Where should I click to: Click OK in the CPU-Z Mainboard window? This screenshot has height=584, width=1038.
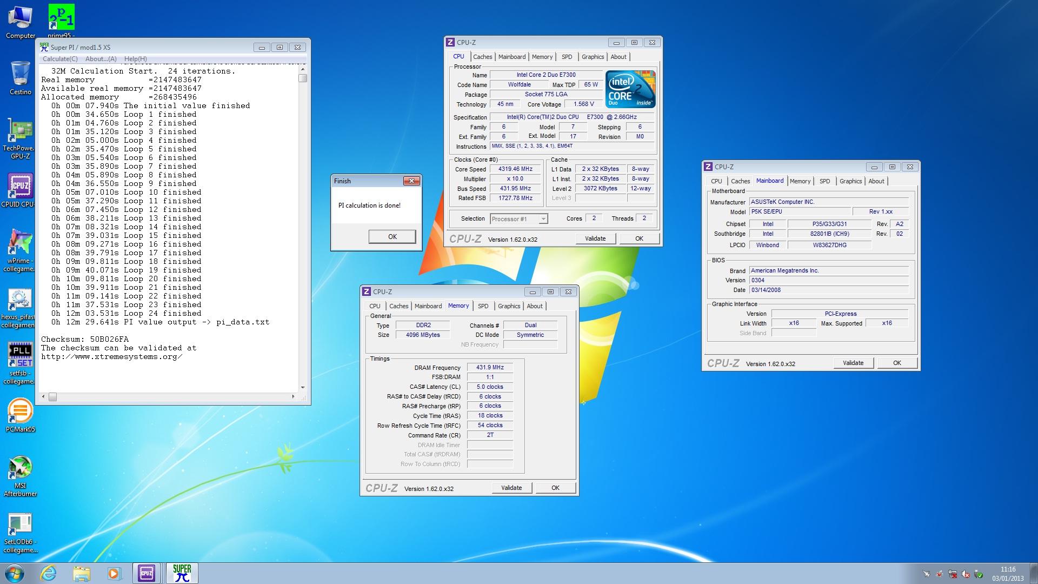coord(897,363)
